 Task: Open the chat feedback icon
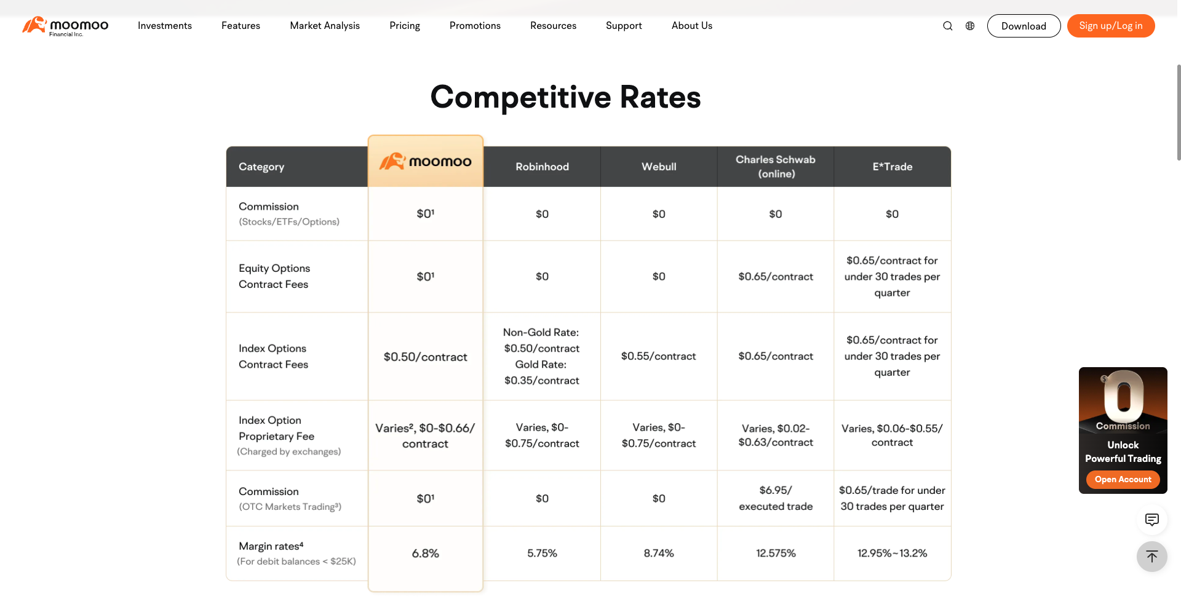1152,520
